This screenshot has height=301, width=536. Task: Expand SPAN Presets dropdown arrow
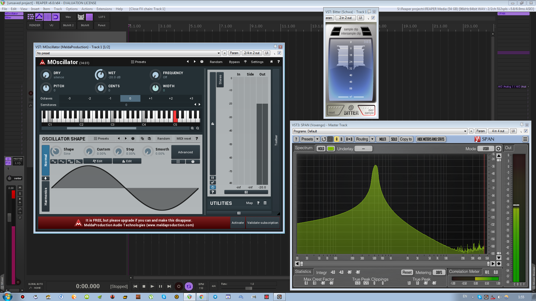[317, 139]
